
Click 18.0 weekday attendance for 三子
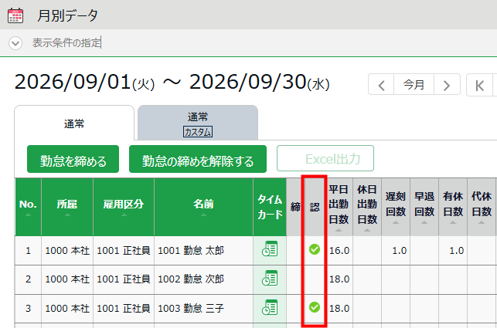339,309
